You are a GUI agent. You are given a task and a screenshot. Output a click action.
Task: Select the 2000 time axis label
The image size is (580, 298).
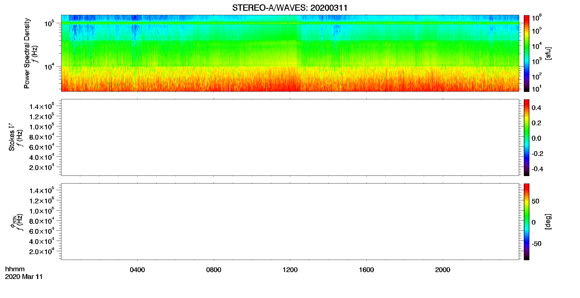pos(443,270)
